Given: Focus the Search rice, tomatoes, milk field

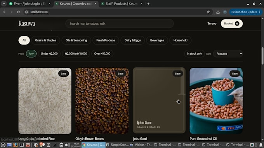Looking at the screenshot, I should (120, 24).
